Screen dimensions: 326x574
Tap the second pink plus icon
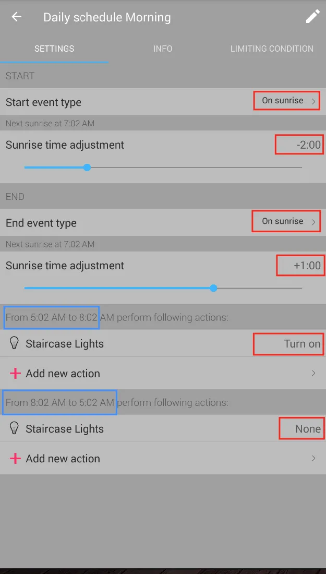click(15, 458)
